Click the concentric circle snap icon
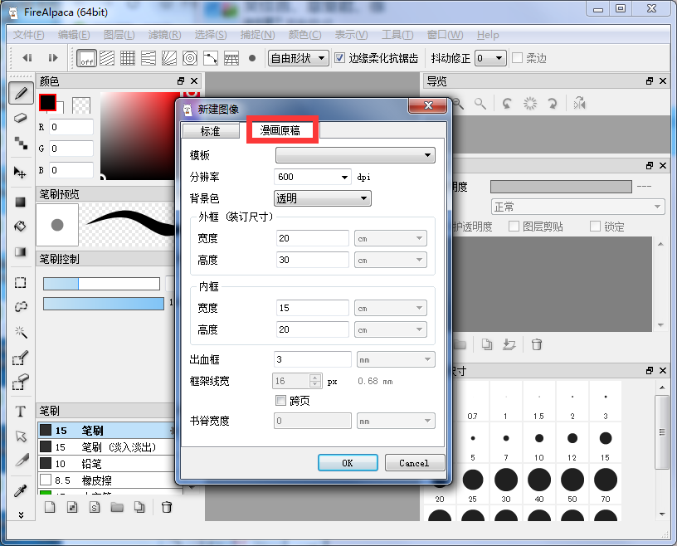Image resolution: width=677 pixels, height=546 pixels. (190, 58)
